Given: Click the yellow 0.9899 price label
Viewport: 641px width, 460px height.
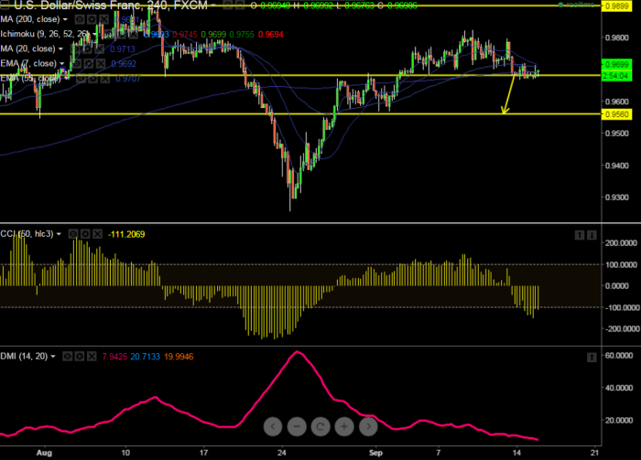Looking at the screenshot, I should pos(616,5).
